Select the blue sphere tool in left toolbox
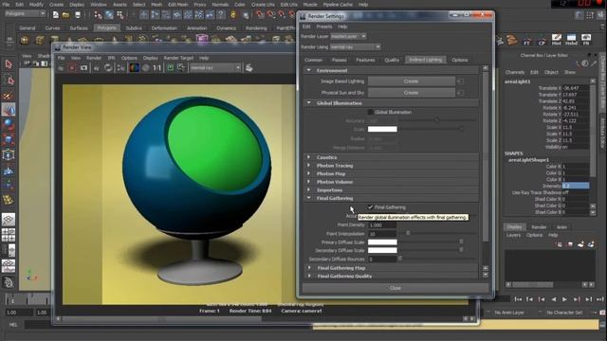607x341 pixels. tap(9, 125)
